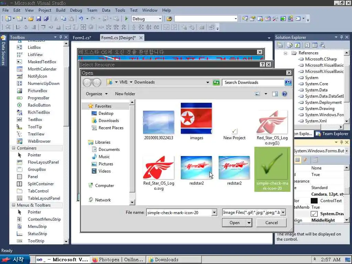This screenshot has height=264, width=352.
Task: Click the New Project file item
Action: [234, 134]
